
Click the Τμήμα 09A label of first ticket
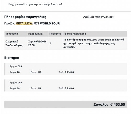16,66
